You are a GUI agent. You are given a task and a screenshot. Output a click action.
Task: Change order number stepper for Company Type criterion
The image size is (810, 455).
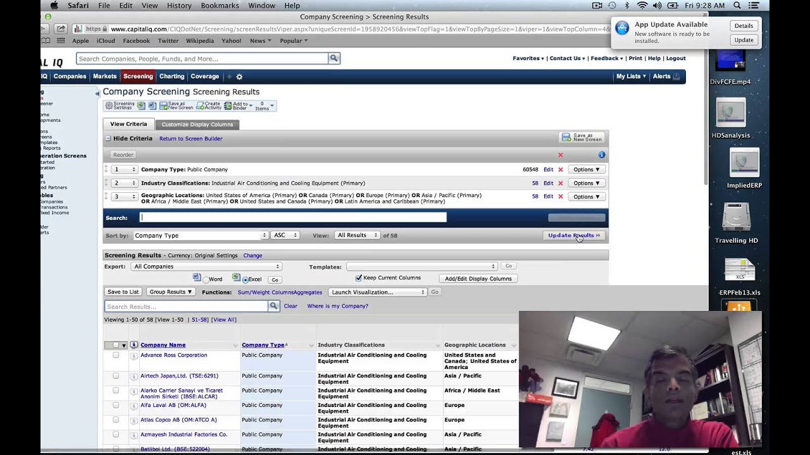[x=125, y=169]
